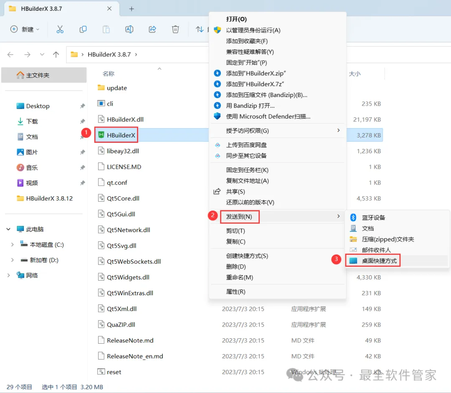Choose 共享(S) menu entry
This screenshot has width=451, height=393.
(235, 192)
